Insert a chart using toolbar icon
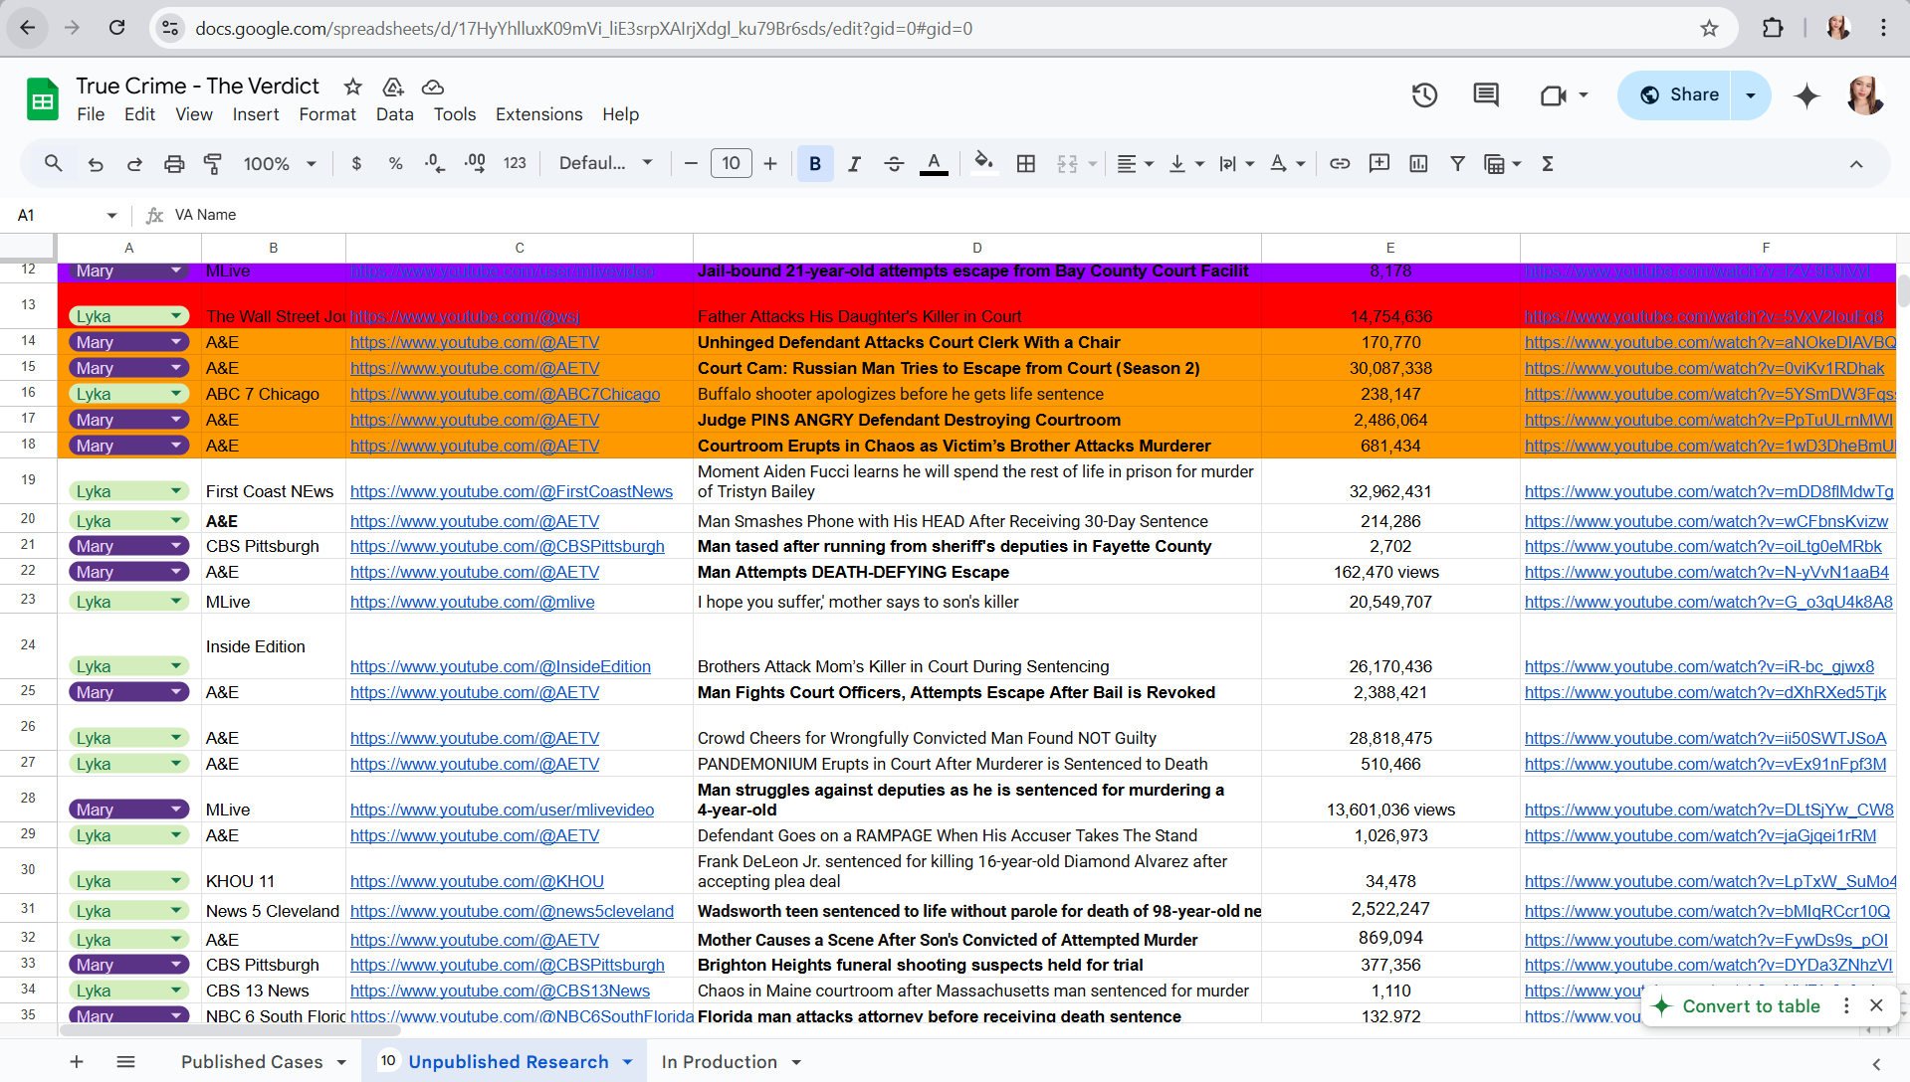The image size is (1910, 1082). (x=1418, y=164)
